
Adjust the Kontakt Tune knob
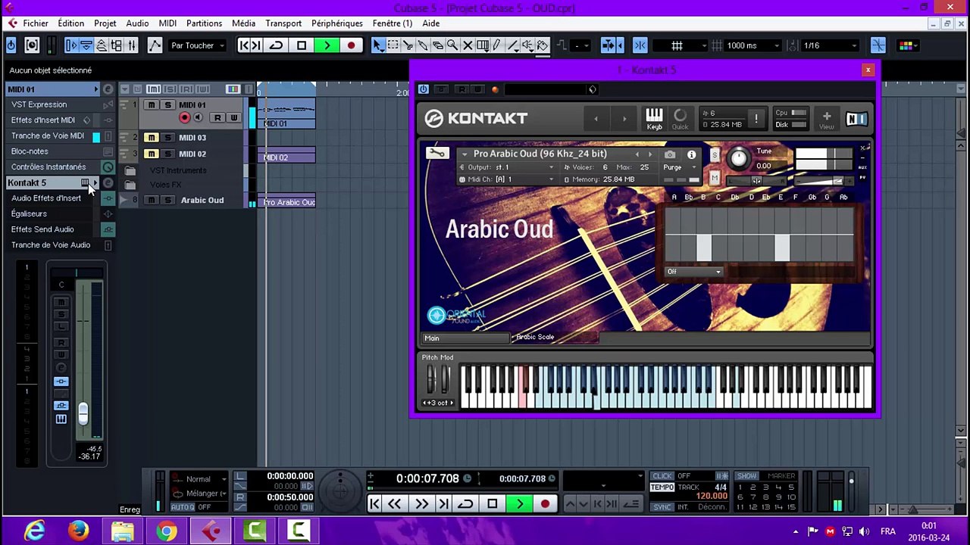[x=738, y=158]
